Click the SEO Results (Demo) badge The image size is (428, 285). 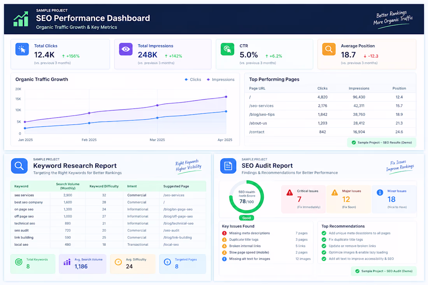pyautogui.click(x=382, y=143)
